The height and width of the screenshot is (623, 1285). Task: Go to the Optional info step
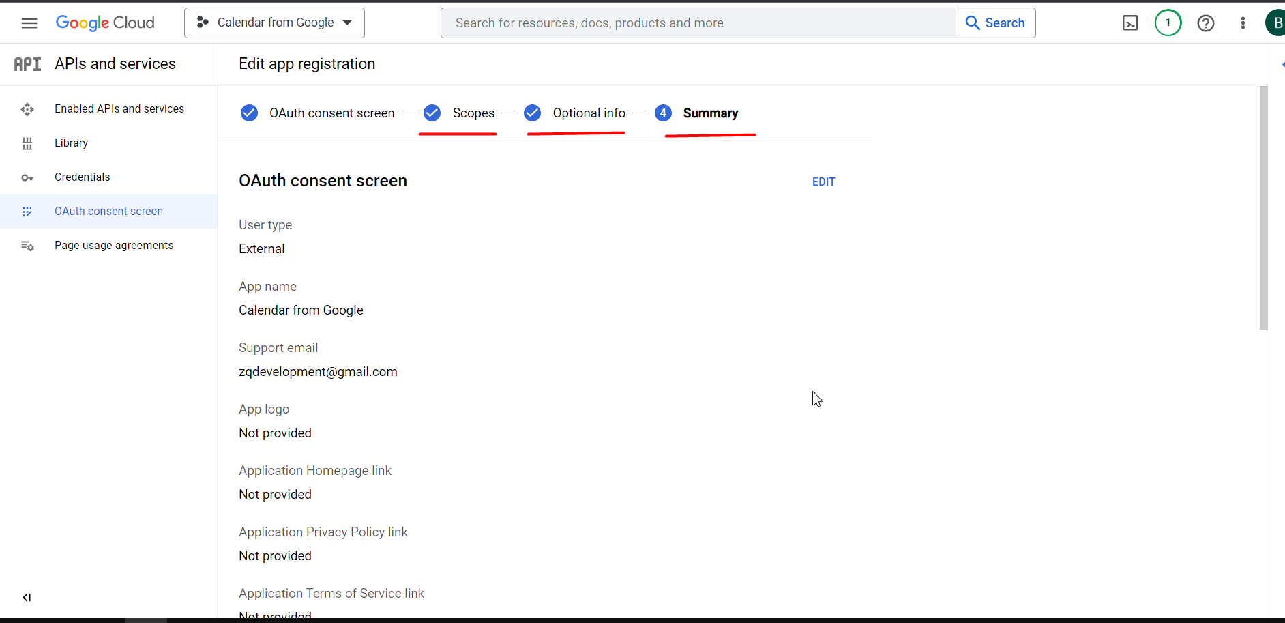[589, 113]
